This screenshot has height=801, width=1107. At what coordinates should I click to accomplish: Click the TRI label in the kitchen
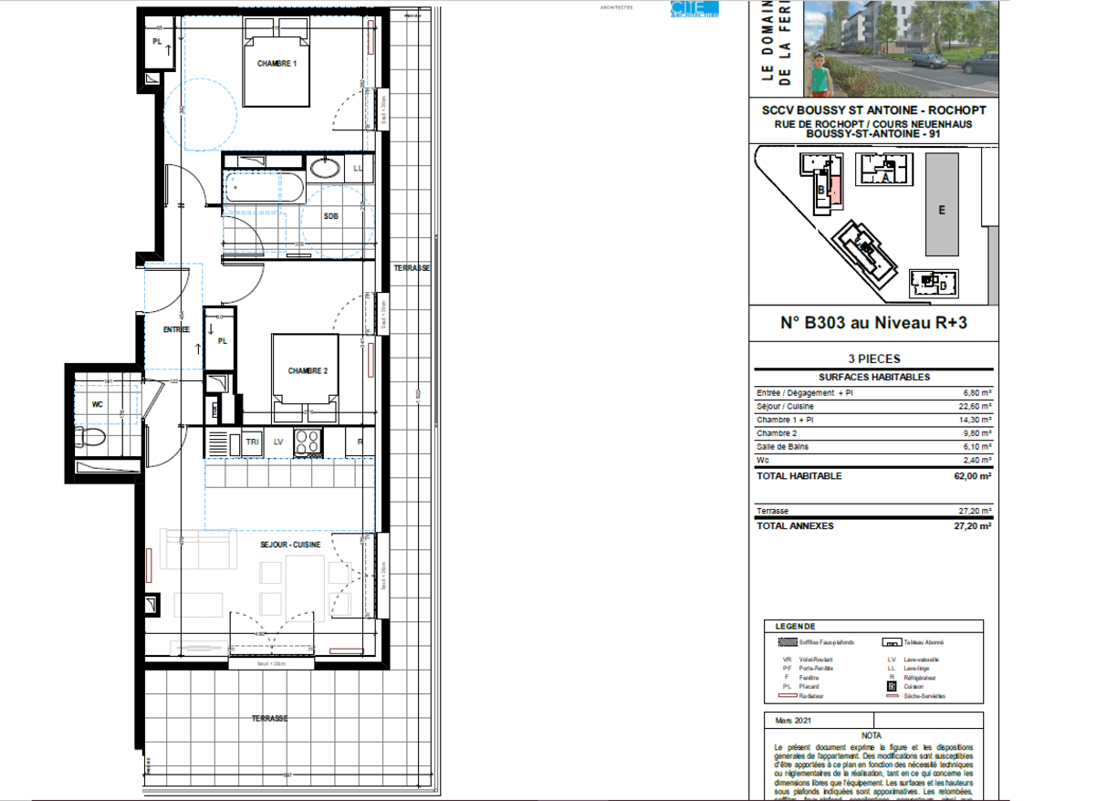pos(252,442)
